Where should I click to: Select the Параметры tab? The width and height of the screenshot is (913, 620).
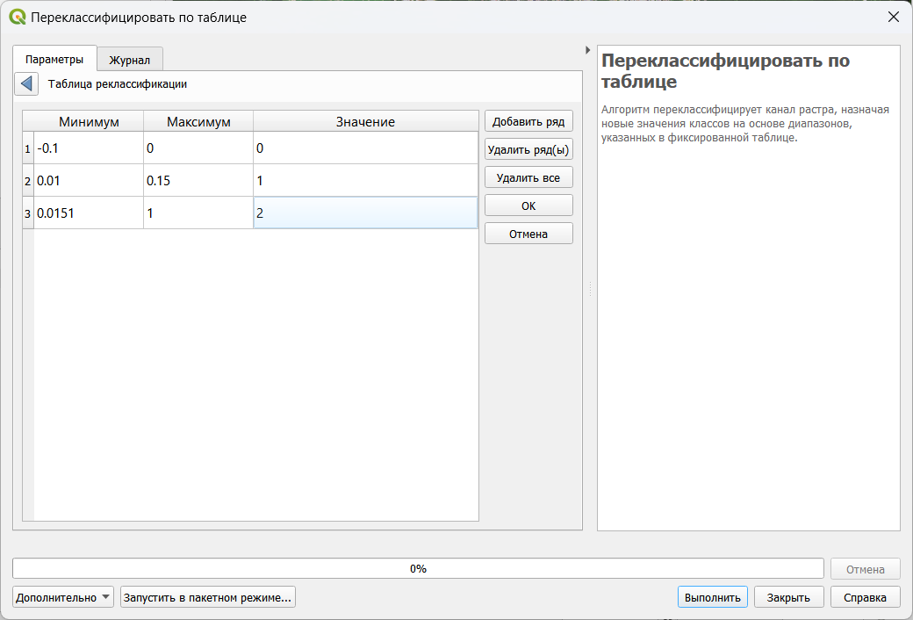pyautogui.click(x=54, y=60)
